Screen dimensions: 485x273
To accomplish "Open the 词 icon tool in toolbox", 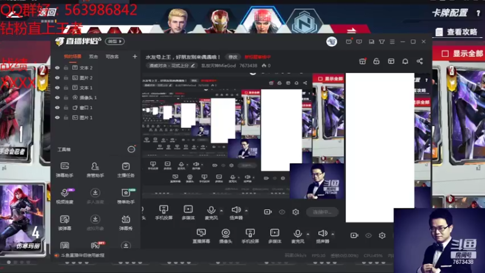I will (65, 246).
